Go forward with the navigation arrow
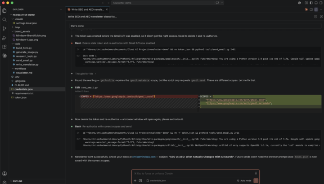 pyautogui.click(x=108, y=3)
